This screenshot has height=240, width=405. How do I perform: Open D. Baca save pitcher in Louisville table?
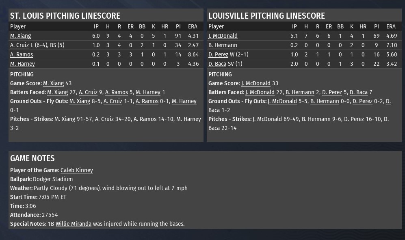point(217,64)
